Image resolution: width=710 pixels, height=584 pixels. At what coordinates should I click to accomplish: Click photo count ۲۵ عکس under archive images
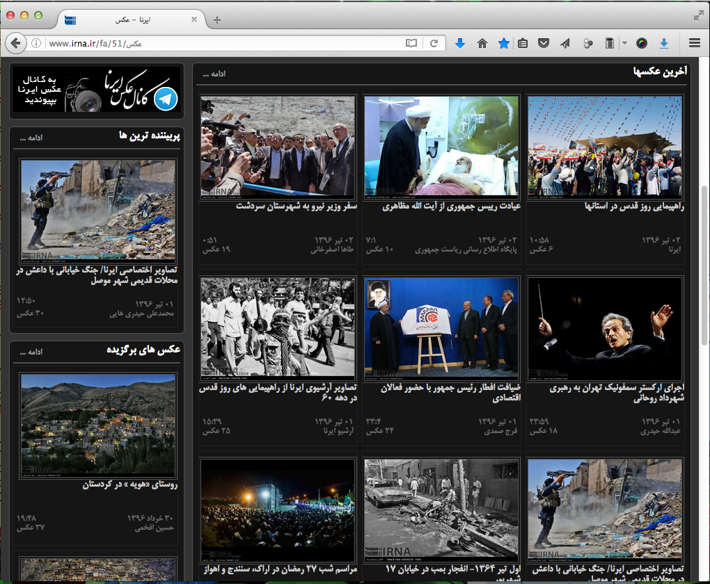[216, 430]
